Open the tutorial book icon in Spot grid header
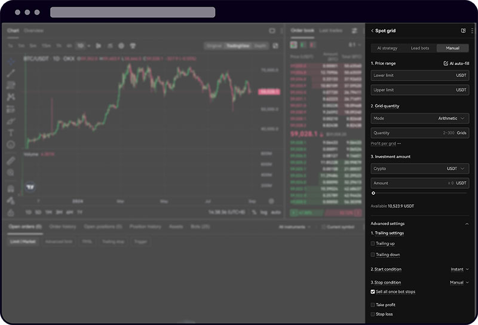The image size is (478, 325). (463, 30)
